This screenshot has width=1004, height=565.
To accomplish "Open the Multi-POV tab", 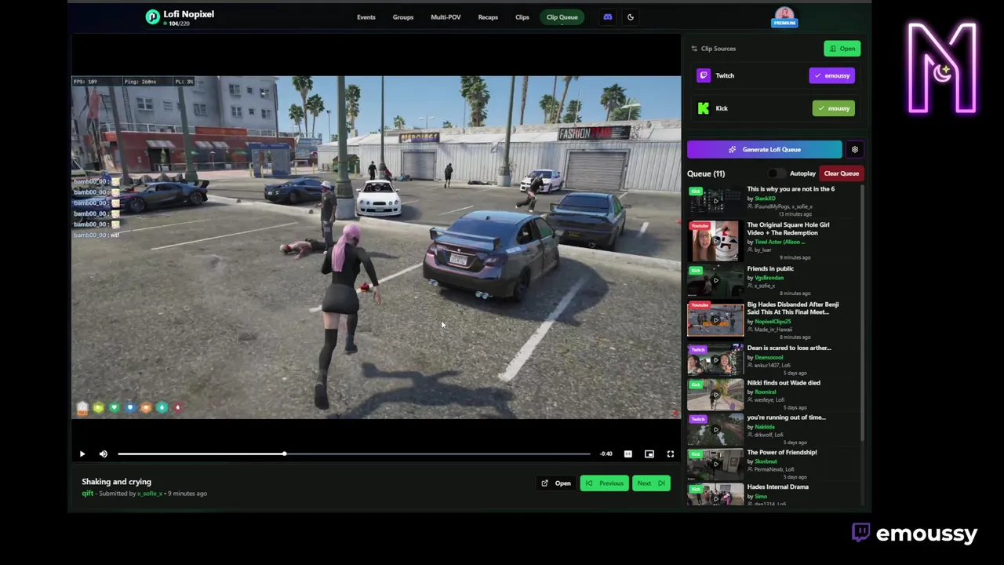I will pyautogui.click(x=446, y=17).
